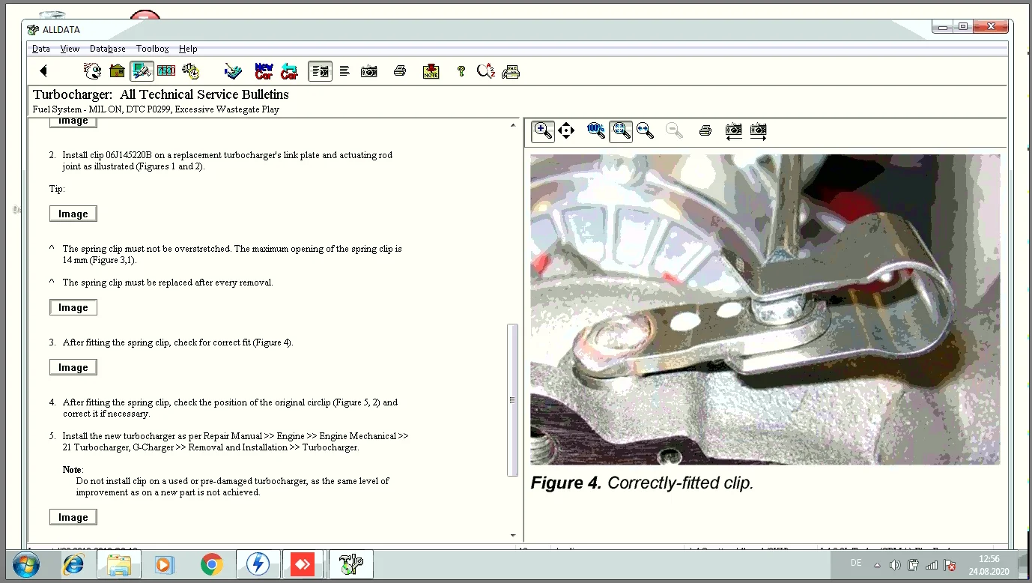Show the next image with camera arrow
The width and height of the screenshot is (1032, 583).
point(758,131)
